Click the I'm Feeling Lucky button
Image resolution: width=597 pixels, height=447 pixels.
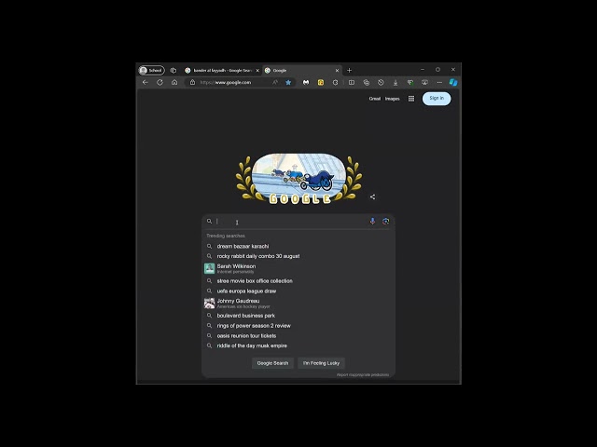pos(321,363)
